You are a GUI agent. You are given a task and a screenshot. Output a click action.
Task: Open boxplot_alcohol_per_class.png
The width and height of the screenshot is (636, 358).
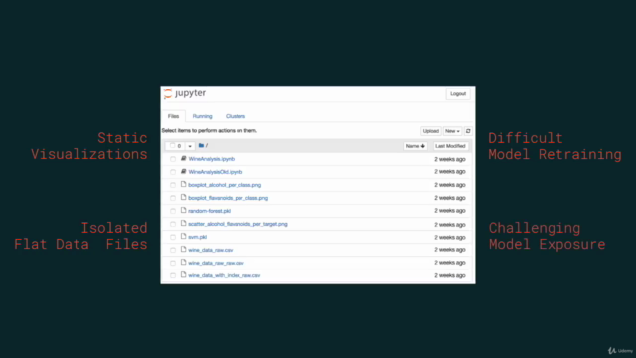225,185
